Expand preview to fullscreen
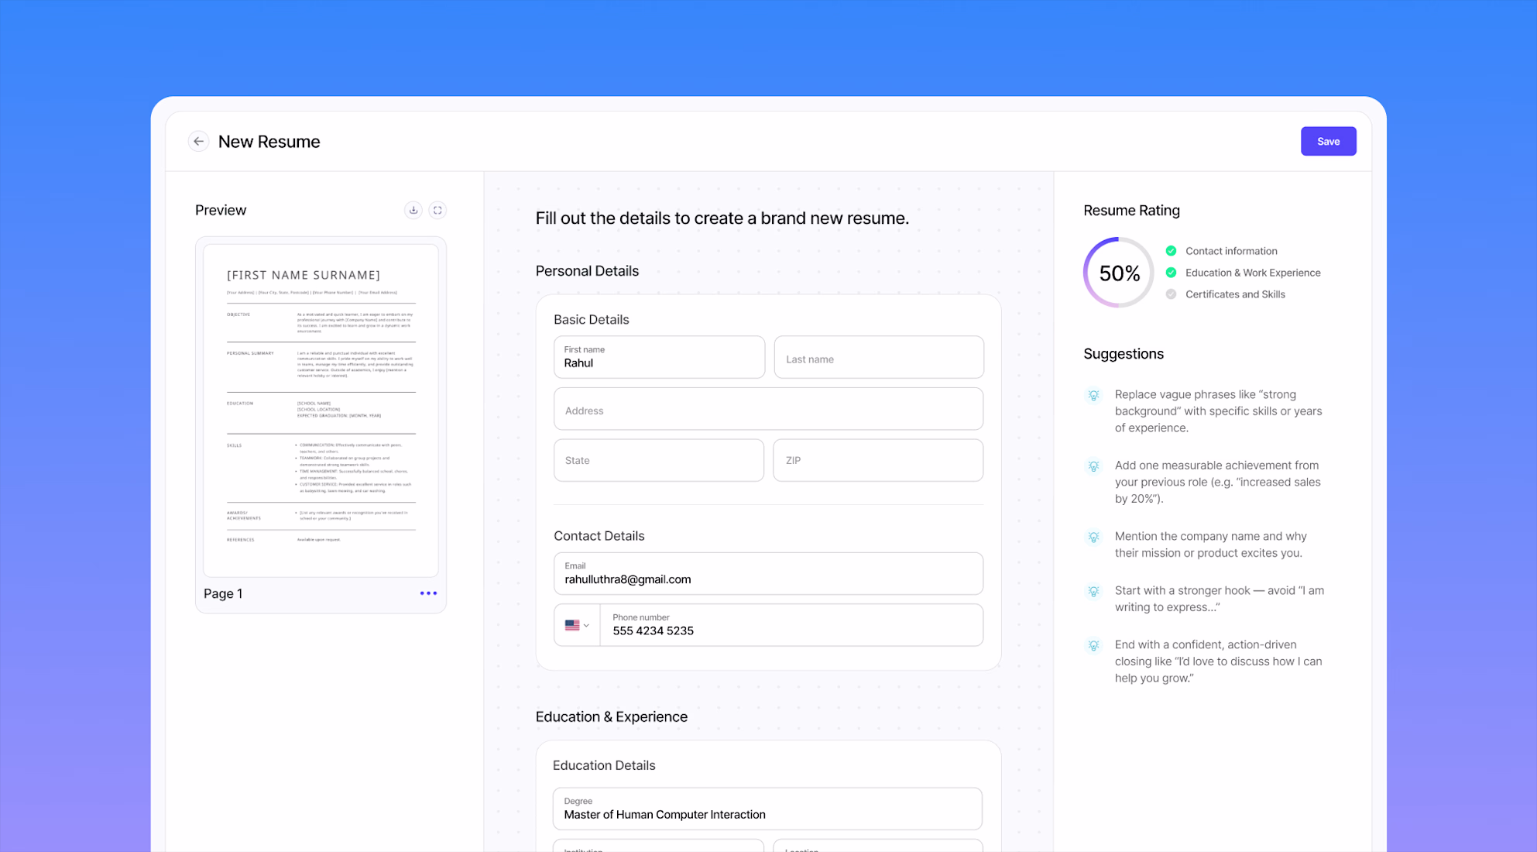 437,210
